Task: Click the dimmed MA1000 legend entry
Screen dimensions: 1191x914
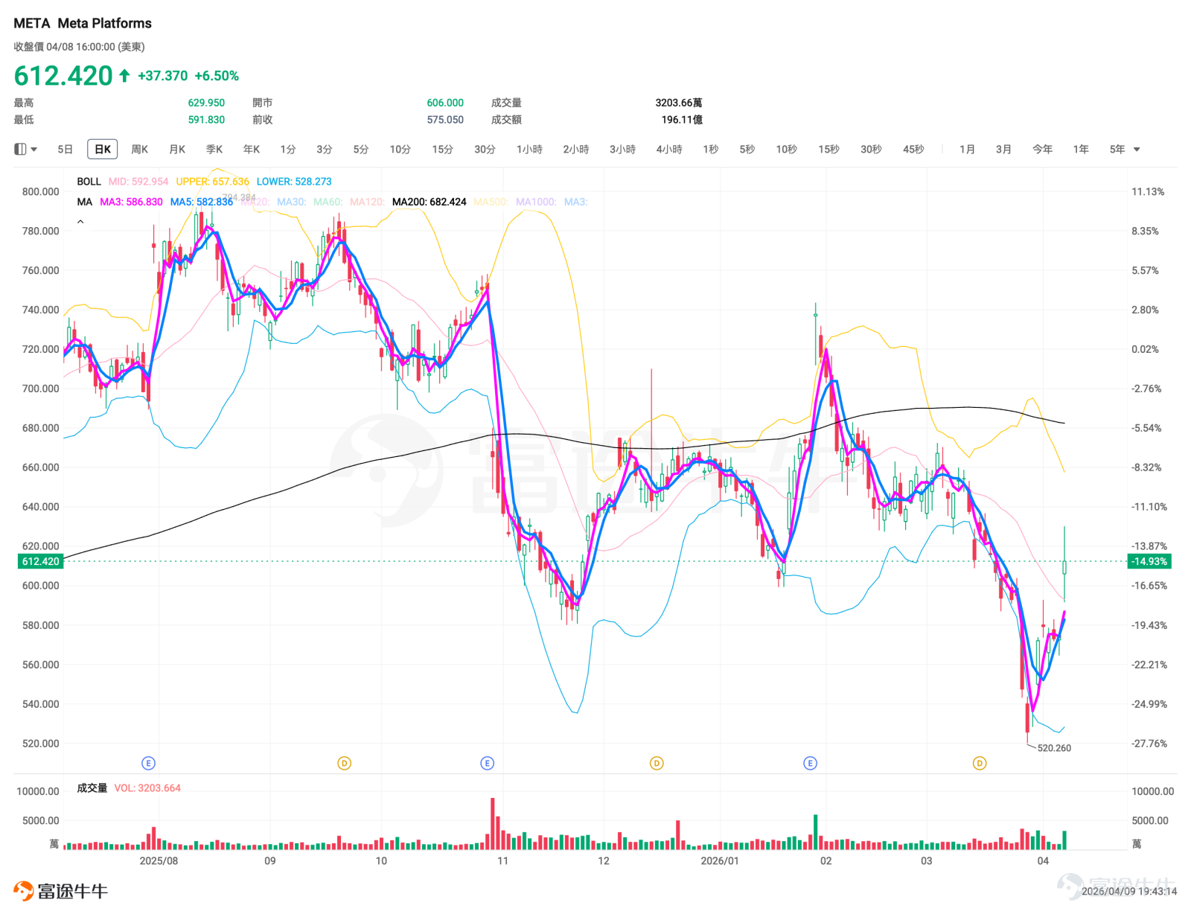Action: (536, 202)
